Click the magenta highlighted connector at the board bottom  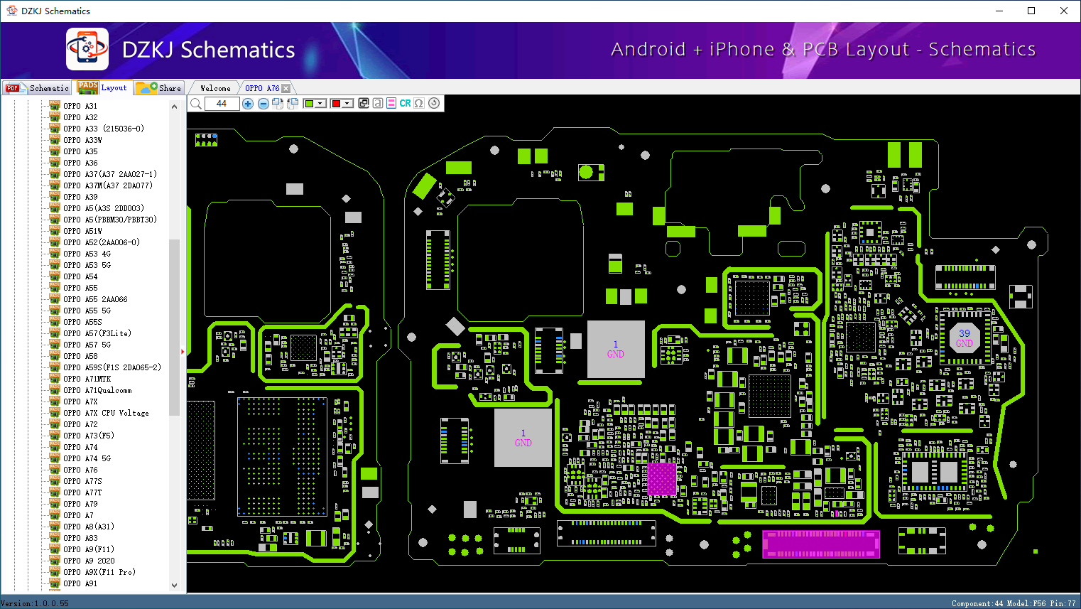tap(821, 544)
